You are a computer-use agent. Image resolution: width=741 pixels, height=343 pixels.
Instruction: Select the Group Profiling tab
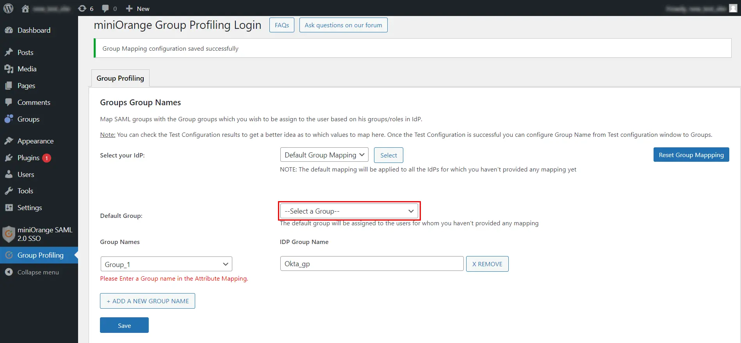pos(120,78)
